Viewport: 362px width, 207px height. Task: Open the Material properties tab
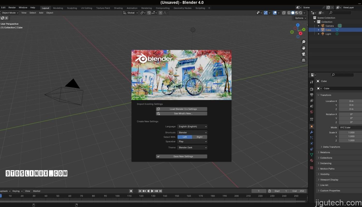pos(312,160)
